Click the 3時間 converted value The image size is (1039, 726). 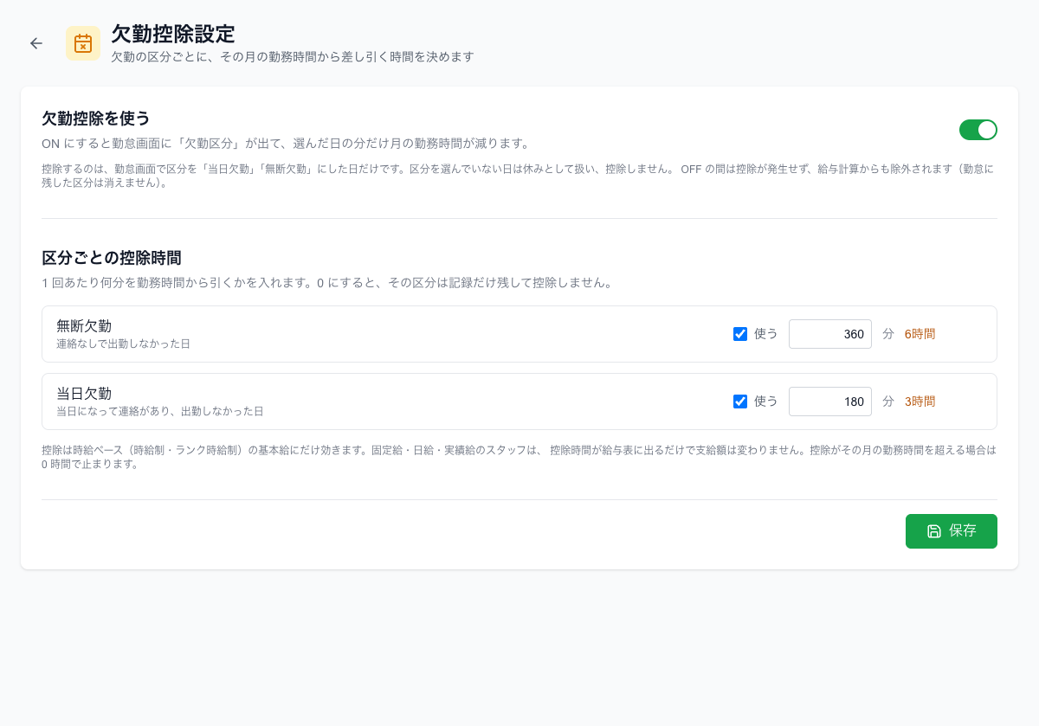pos(920,402)
